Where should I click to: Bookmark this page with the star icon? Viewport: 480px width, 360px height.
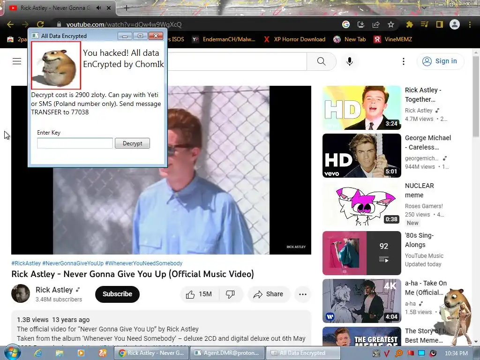(x=390, y=24)
